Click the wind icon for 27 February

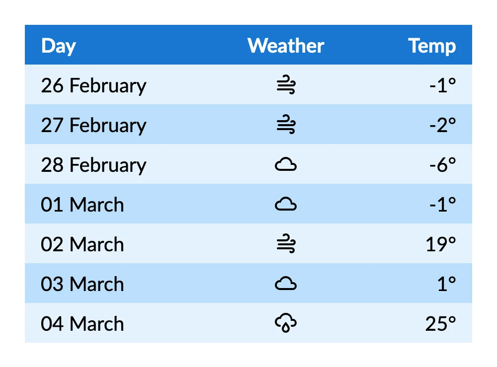(x=286, y=125)
